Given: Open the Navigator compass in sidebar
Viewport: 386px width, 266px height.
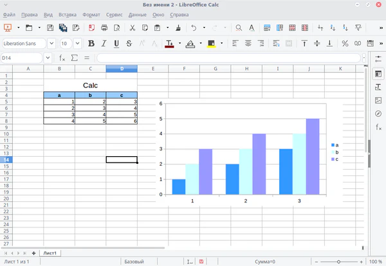Looking at the screenshot, I should [x=378, y=114].
